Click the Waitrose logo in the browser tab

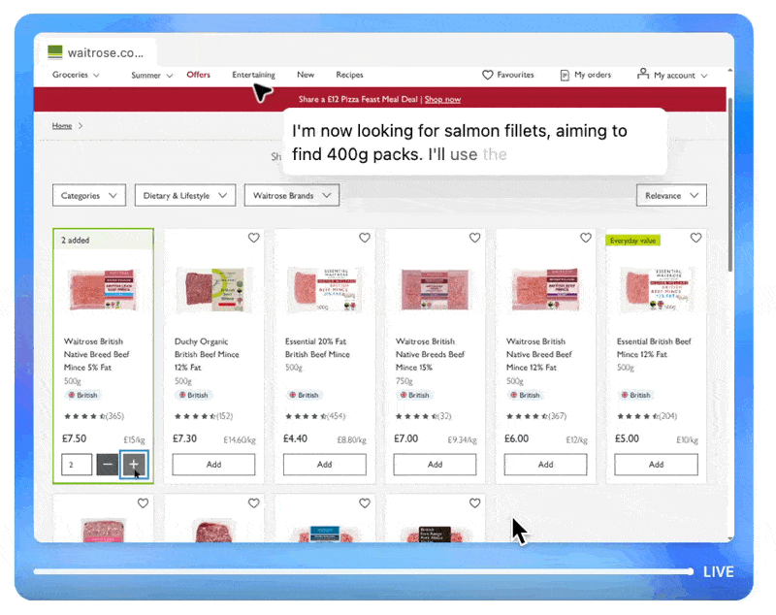coord(55,52)
